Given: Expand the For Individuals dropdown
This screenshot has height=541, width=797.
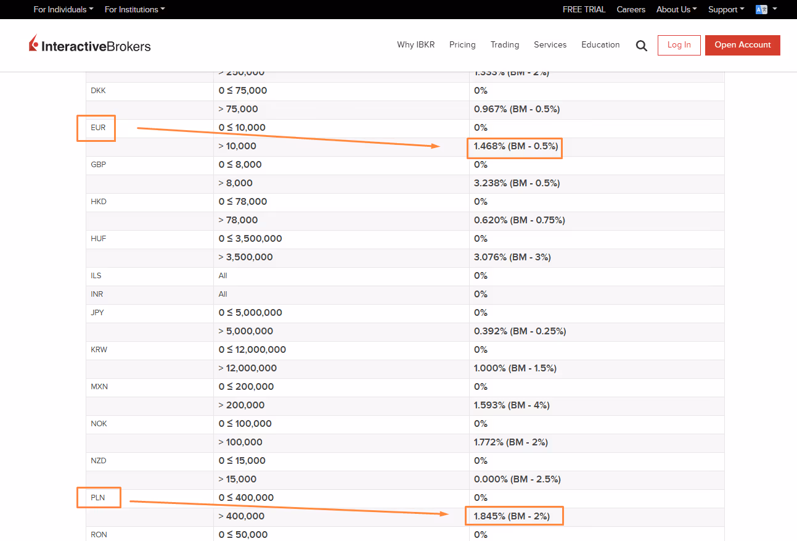Looking at the screenshot, I should click(63, 9).
